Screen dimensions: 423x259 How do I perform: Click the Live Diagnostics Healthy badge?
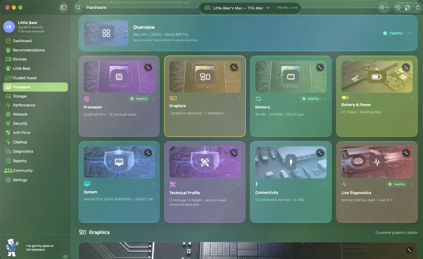pos(397,184)
